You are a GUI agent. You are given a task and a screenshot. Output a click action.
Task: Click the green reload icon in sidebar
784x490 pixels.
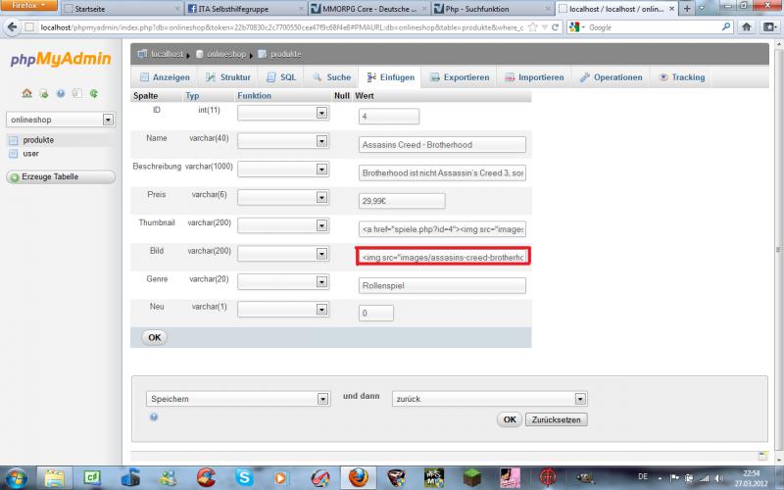coord(93,94)
